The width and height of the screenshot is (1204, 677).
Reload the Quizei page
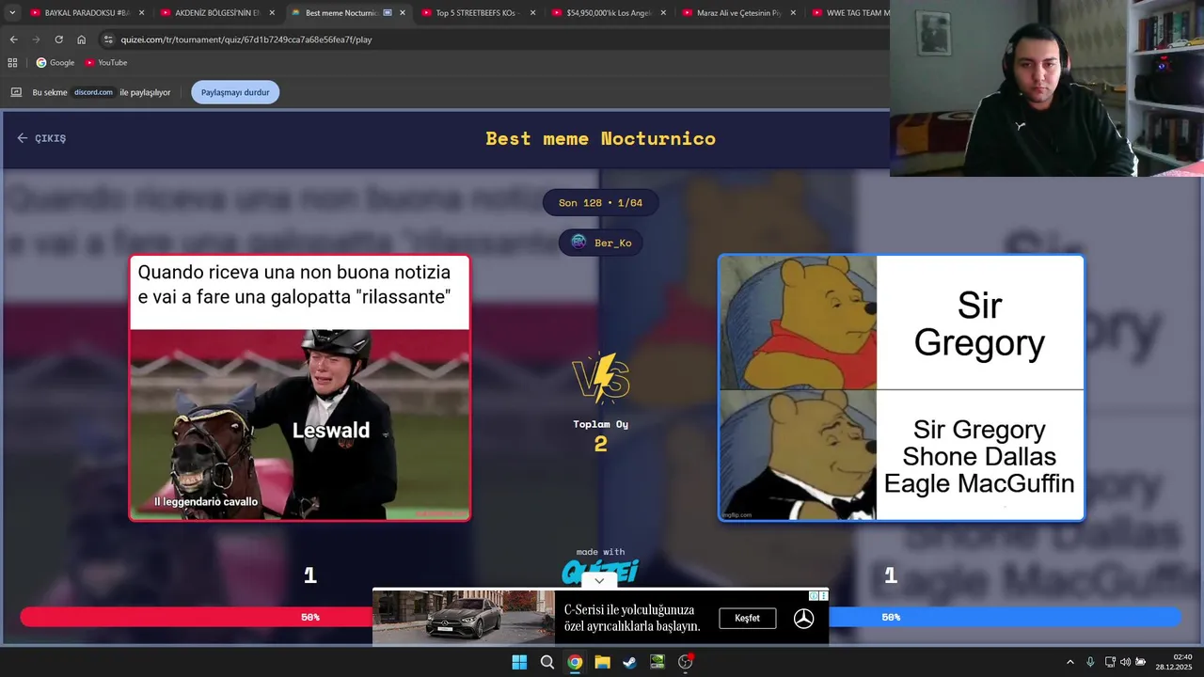(58, 39)
